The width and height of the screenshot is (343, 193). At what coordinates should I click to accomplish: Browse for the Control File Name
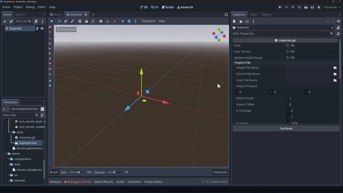click(x=335, y=74)
